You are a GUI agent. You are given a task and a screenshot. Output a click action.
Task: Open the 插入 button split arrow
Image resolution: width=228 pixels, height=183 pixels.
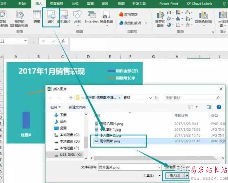(187, 176)
